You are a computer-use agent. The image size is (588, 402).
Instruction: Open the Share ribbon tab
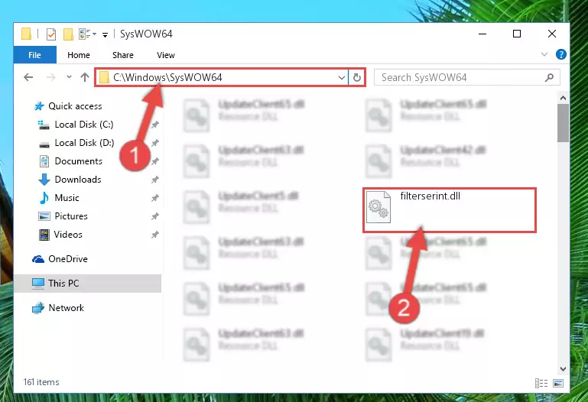(123, 55)
